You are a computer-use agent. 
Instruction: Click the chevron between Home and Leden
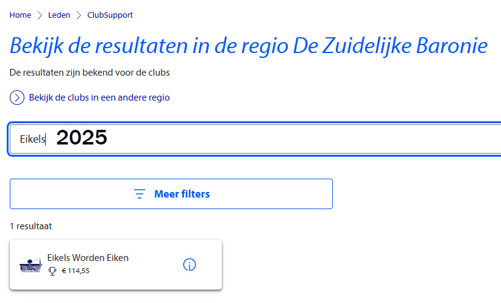click(40, 15)
